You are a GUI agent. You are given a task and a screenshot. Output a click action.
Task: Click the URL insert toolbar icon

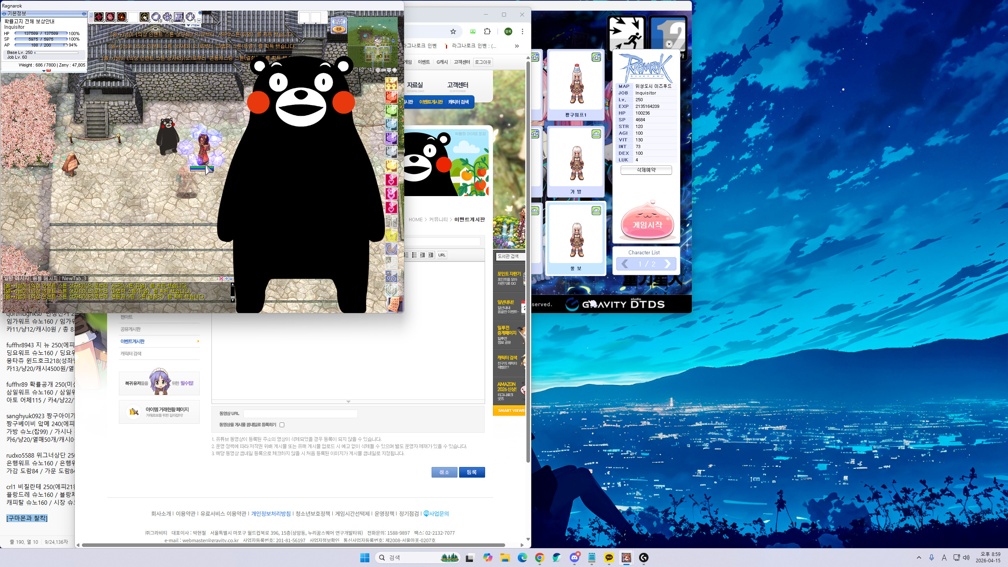[442, 255]
